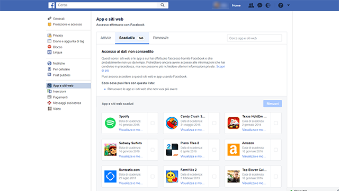The width and height of the screenshot is (339, 191).
Task: Open Runtastic.com Visualizza e modifica link
Action: click(131, 183)
